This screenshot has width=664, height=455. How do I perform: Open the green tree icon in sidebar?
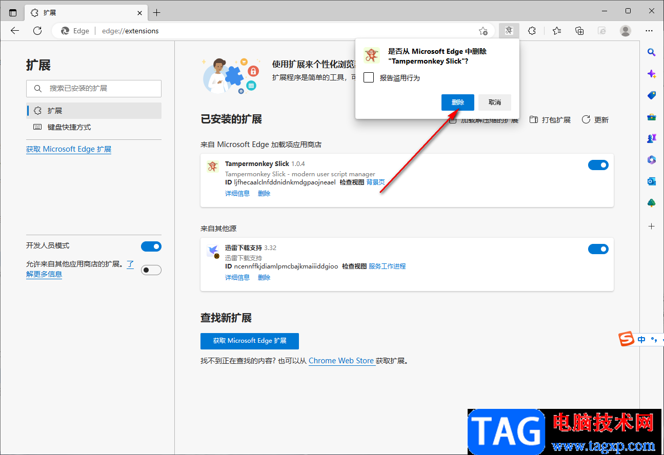point(652,203)
